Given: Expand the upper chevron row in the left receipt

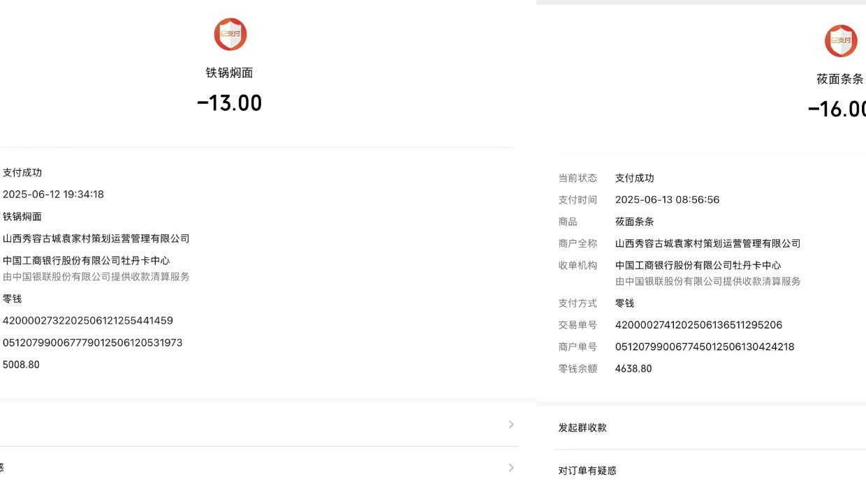Looking at the screenshot, I should click(511, 424).
